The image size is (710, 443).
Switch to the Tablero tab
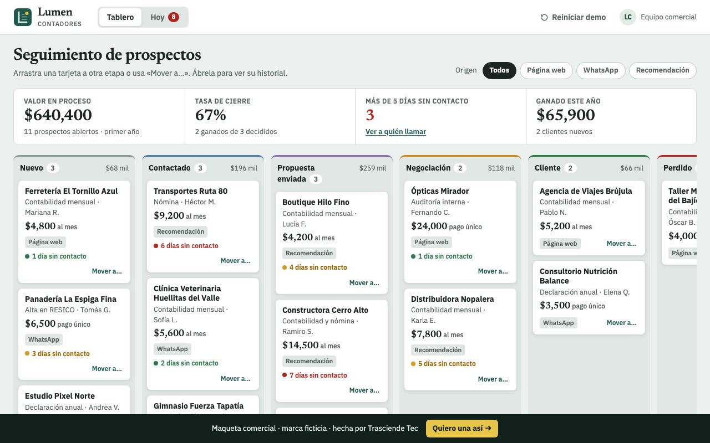(120, 17)
